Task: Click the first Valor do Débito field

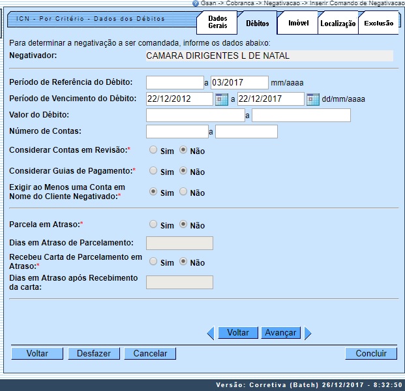Action: click(x=186, y=116)
